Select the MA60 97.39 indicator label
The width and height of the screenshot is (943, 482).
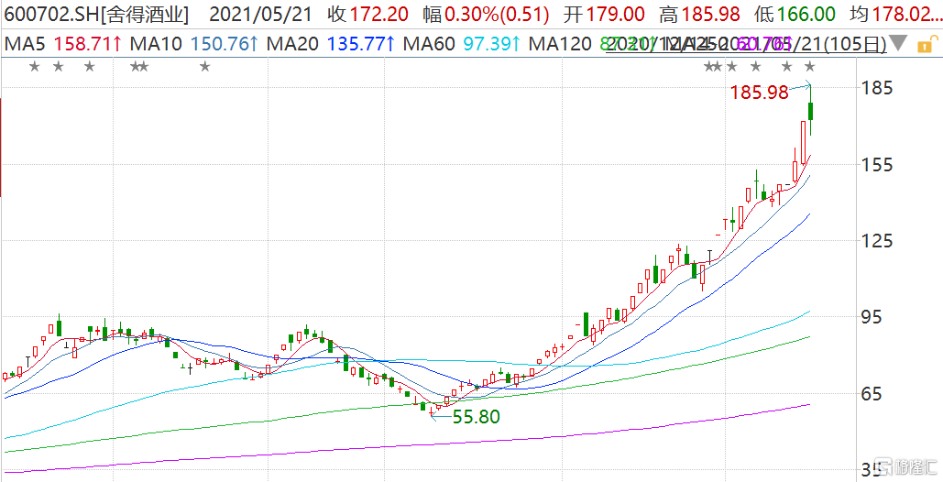(x=462, y=44)
